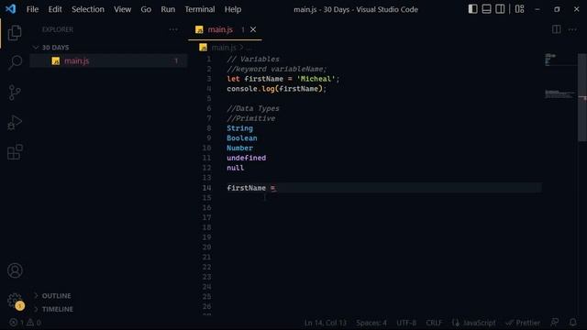Open Customize Layout button in title bar
This screenshot has width=587, height=330.
click(520, 9)
